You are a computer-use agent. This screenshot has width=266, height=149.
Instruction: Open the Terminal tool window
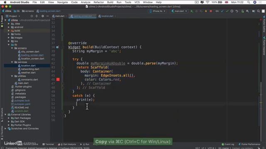(x=48, y=144)
